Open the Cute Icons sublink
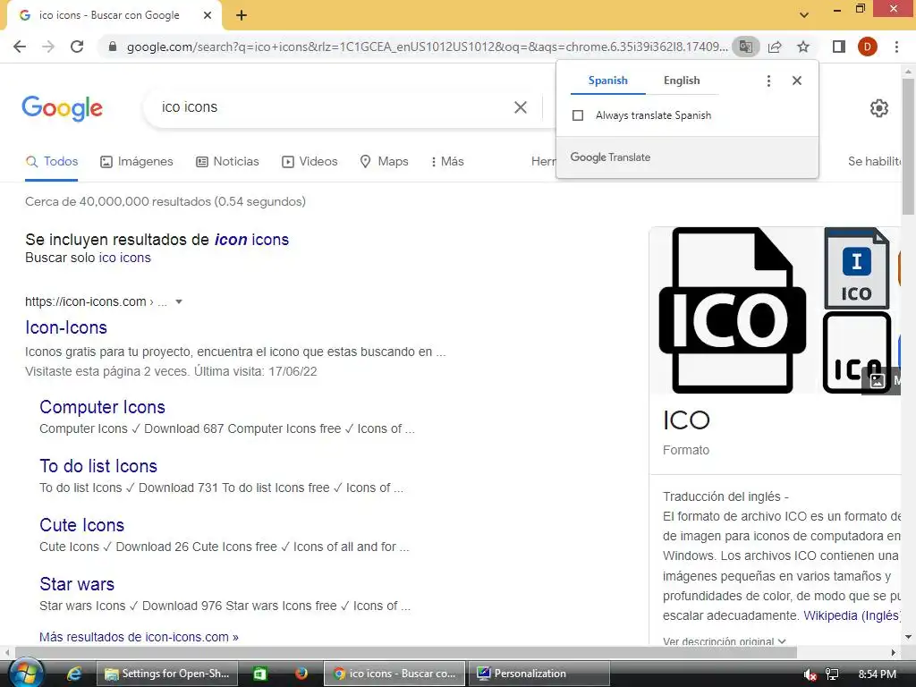This screenshot has height=687, width=916. tap(81, 525)
